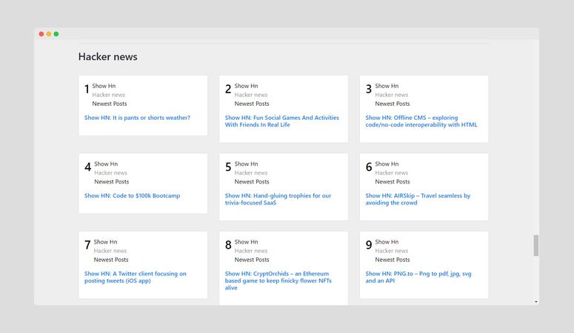Open the 'CryptOrchids' Ethereum game link

[278, 280]
